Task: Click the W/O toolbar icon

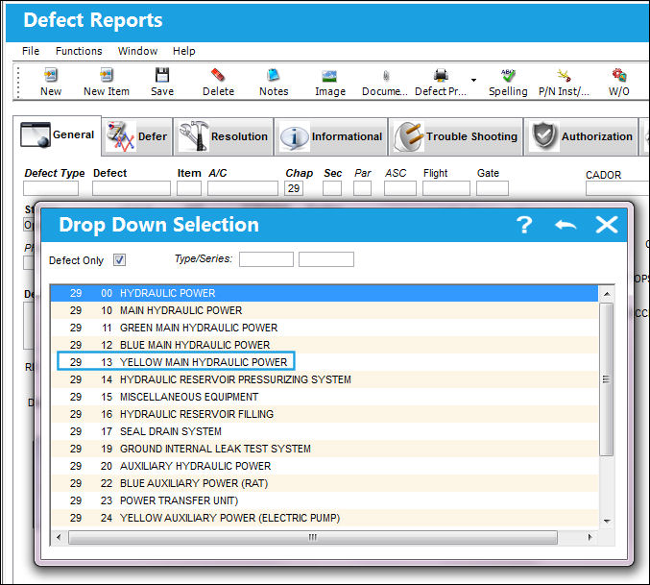Action: [619, 76]
